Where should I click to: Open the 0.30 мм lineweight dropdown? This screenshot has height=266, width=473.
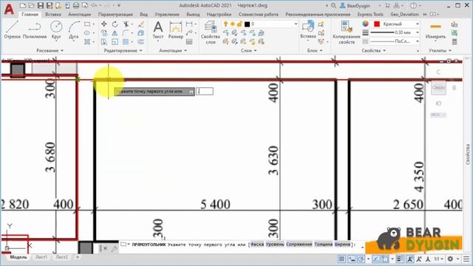[418, 33]
